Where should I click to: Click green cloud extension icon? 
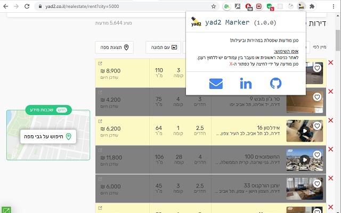[x=226, y=6]
